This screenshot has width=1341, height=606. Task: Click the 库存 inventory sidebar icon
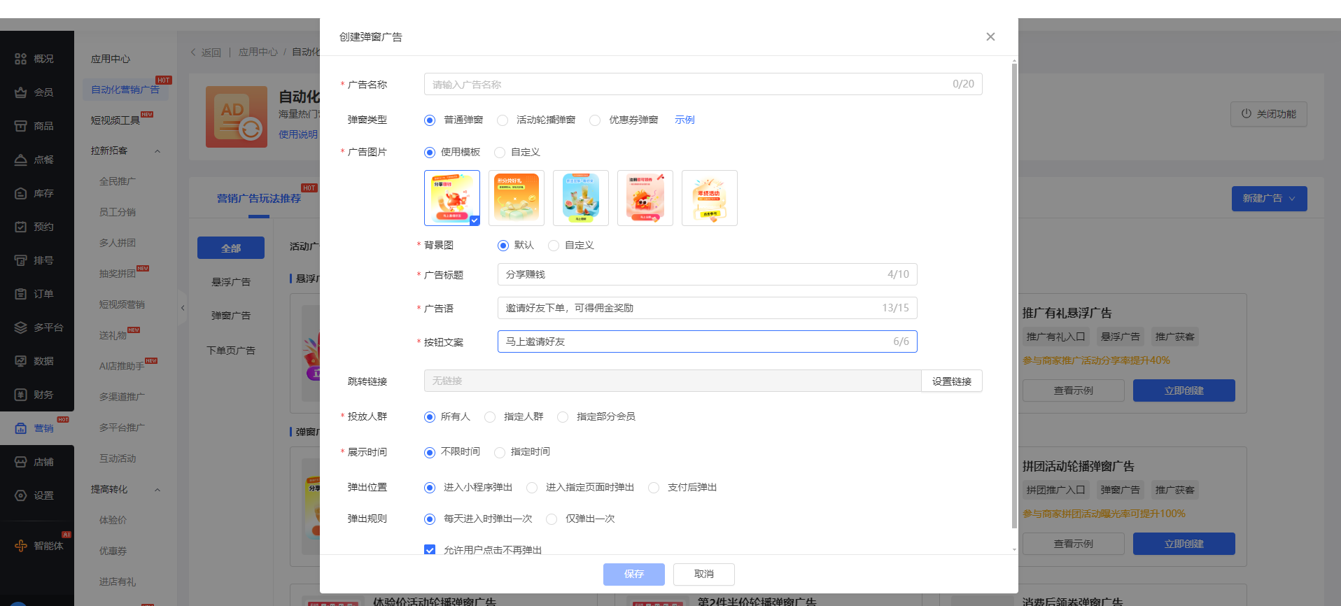pos(21,193)
